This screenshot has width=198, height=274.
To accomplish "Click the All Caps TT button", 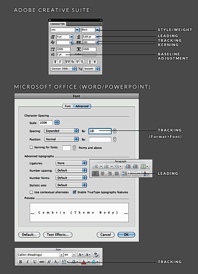I will (67, 62).
